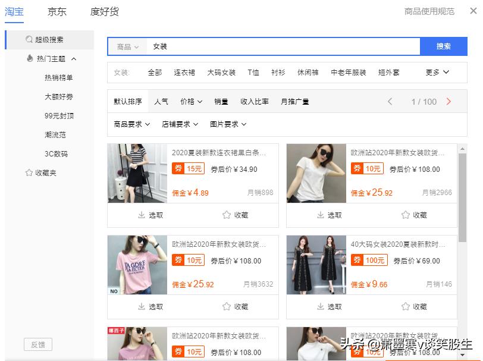Click star icon for 40大码女装 item
The width and height of the screenshot is (483, 361).
click(x=406, y=306)
